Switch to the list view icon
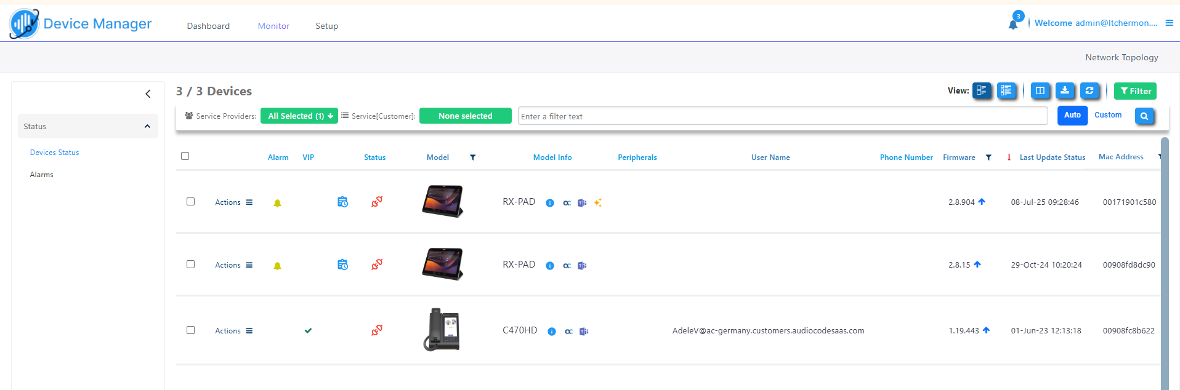1180x390 pixels. (1006, 91)
